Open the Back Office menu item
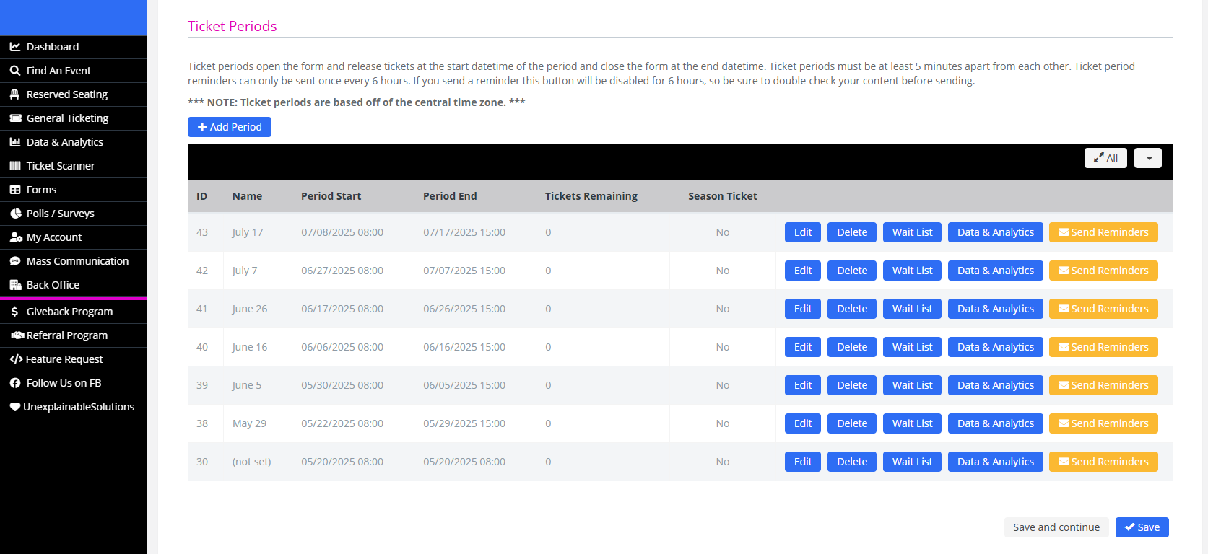This screenshot has width=1208, height=554. (x=53, y=285)
